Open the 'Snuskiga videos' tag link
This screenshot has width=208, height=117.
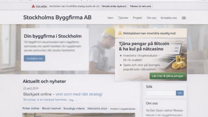(x=74, y=108)
